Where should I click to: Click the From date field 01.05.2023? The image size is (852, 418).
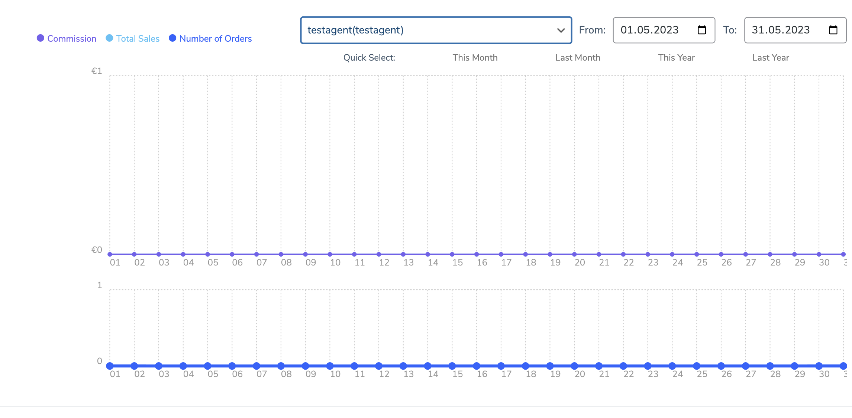point(664,30)
